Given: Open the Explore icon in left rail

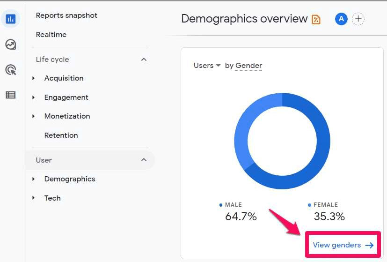Looking at the screenshot, I should coord(11,45).
